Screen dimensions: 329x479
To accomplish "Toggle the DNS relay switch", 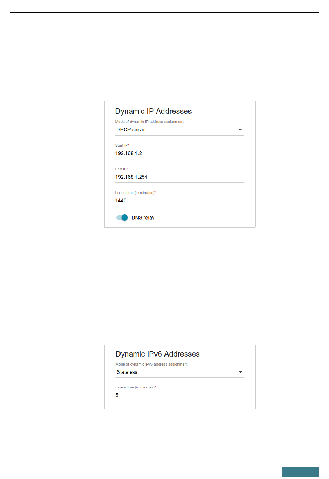I will [122, 217].
